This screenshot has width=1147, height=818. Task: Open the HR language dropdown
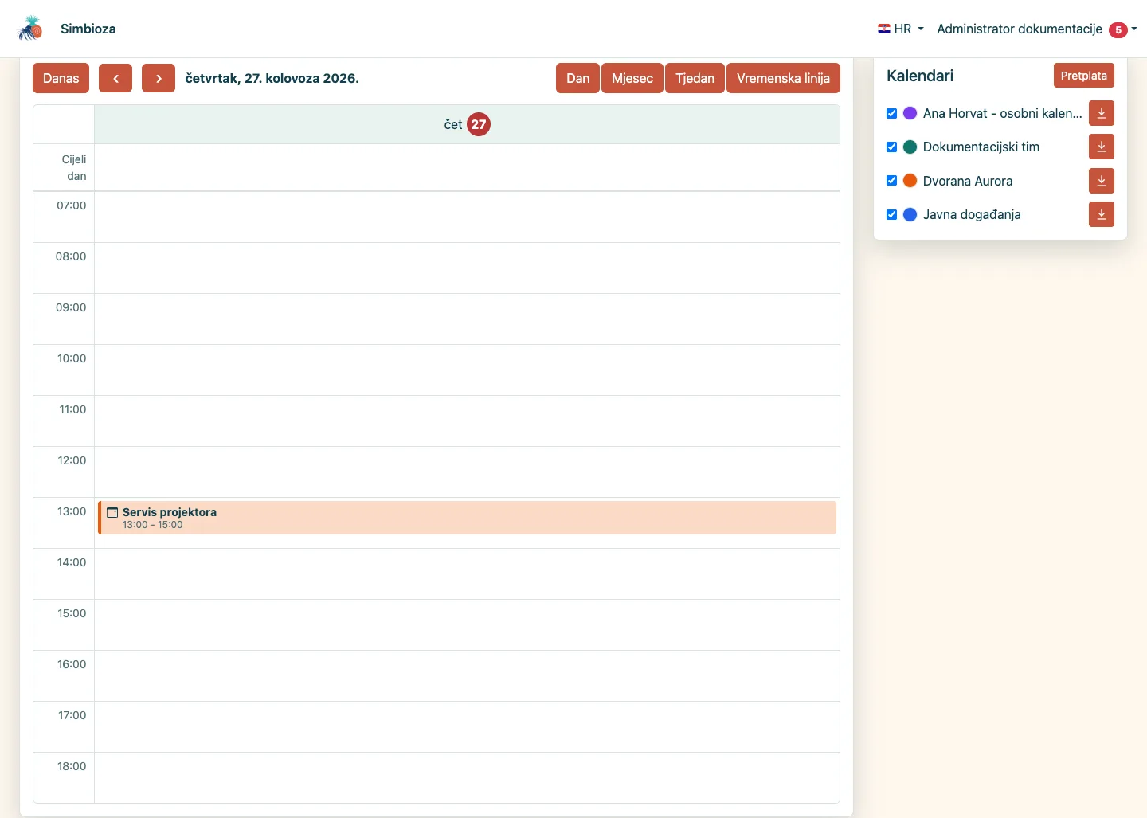coord(901,29)
